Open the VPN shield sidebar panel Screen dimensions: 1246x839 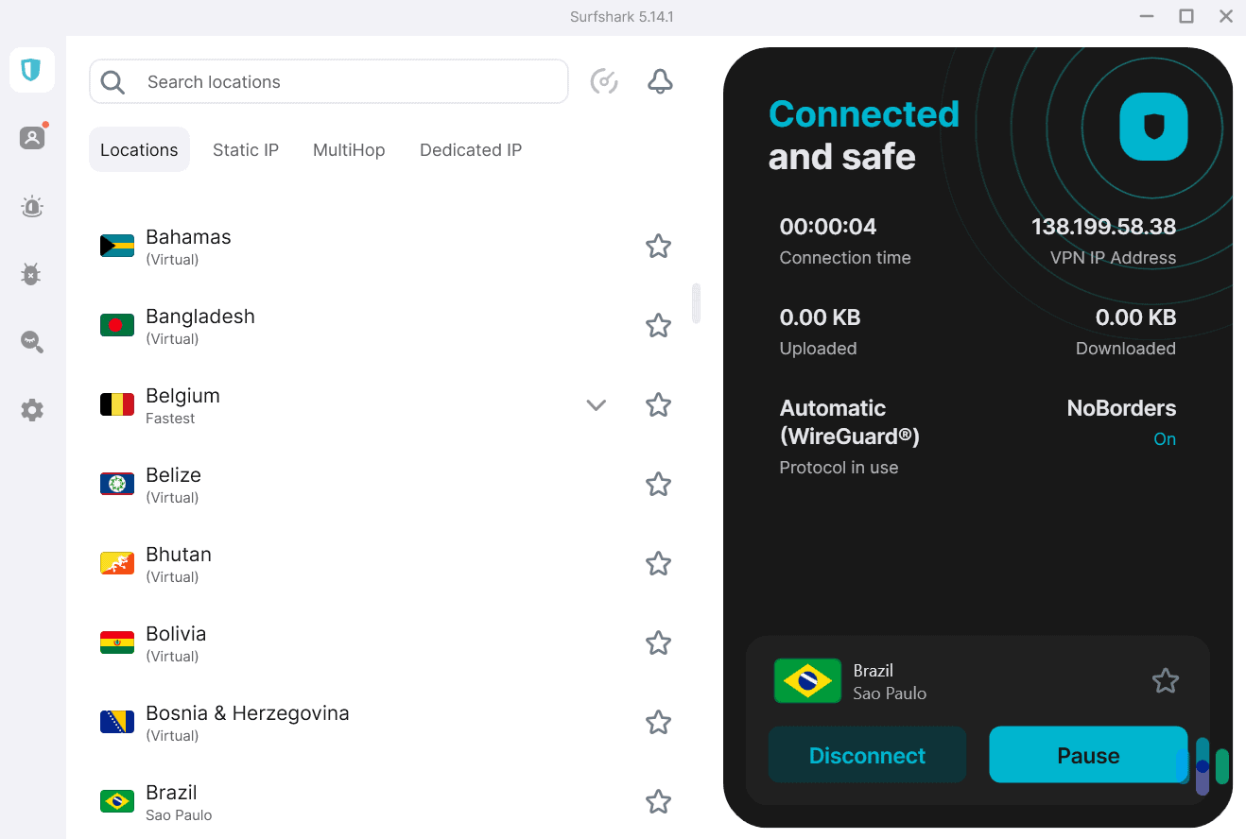[31, 69]
